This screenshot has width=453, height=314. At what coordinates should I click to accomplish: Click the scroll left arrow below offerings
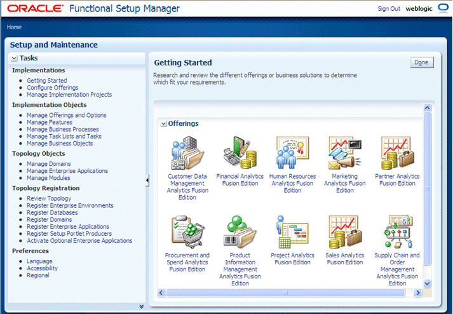[161, 293]
